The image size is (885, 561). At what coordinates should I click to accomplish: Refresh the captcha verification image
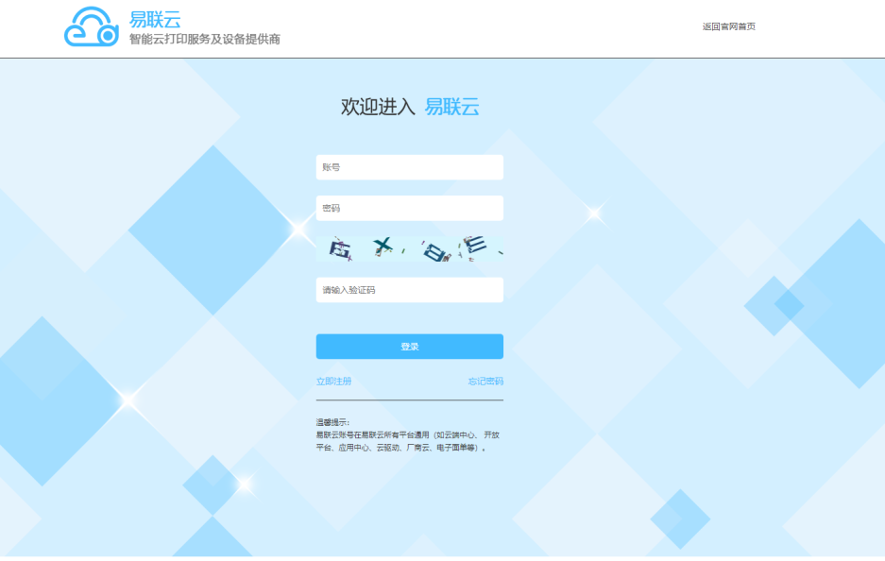pos(409,248)
